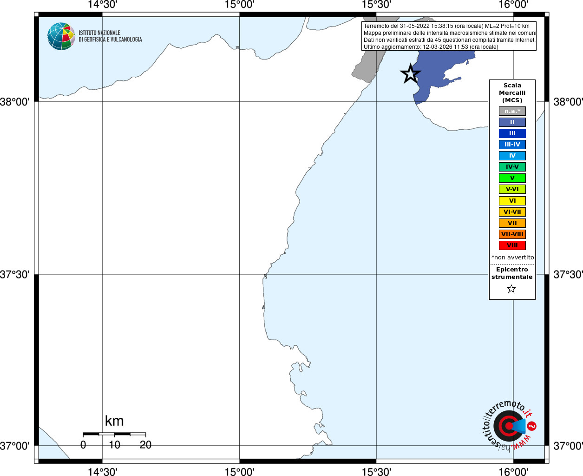Click the epicenter star on the map
Screen dimensions: 583x476
click(410, 73)
